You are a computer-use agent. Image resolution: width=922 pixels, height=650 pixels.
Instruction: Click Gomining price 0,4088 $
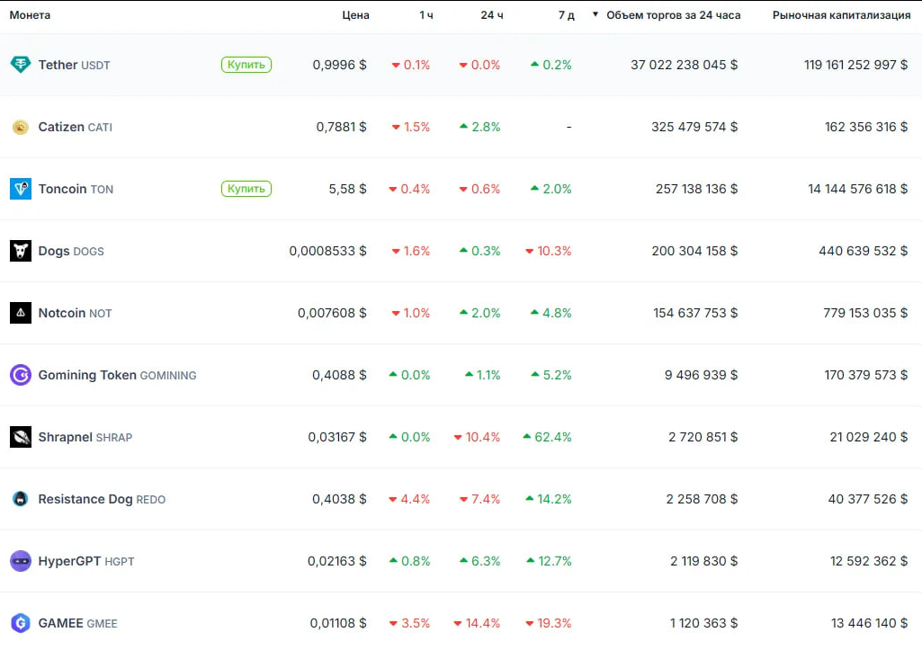tap(339, 375)
